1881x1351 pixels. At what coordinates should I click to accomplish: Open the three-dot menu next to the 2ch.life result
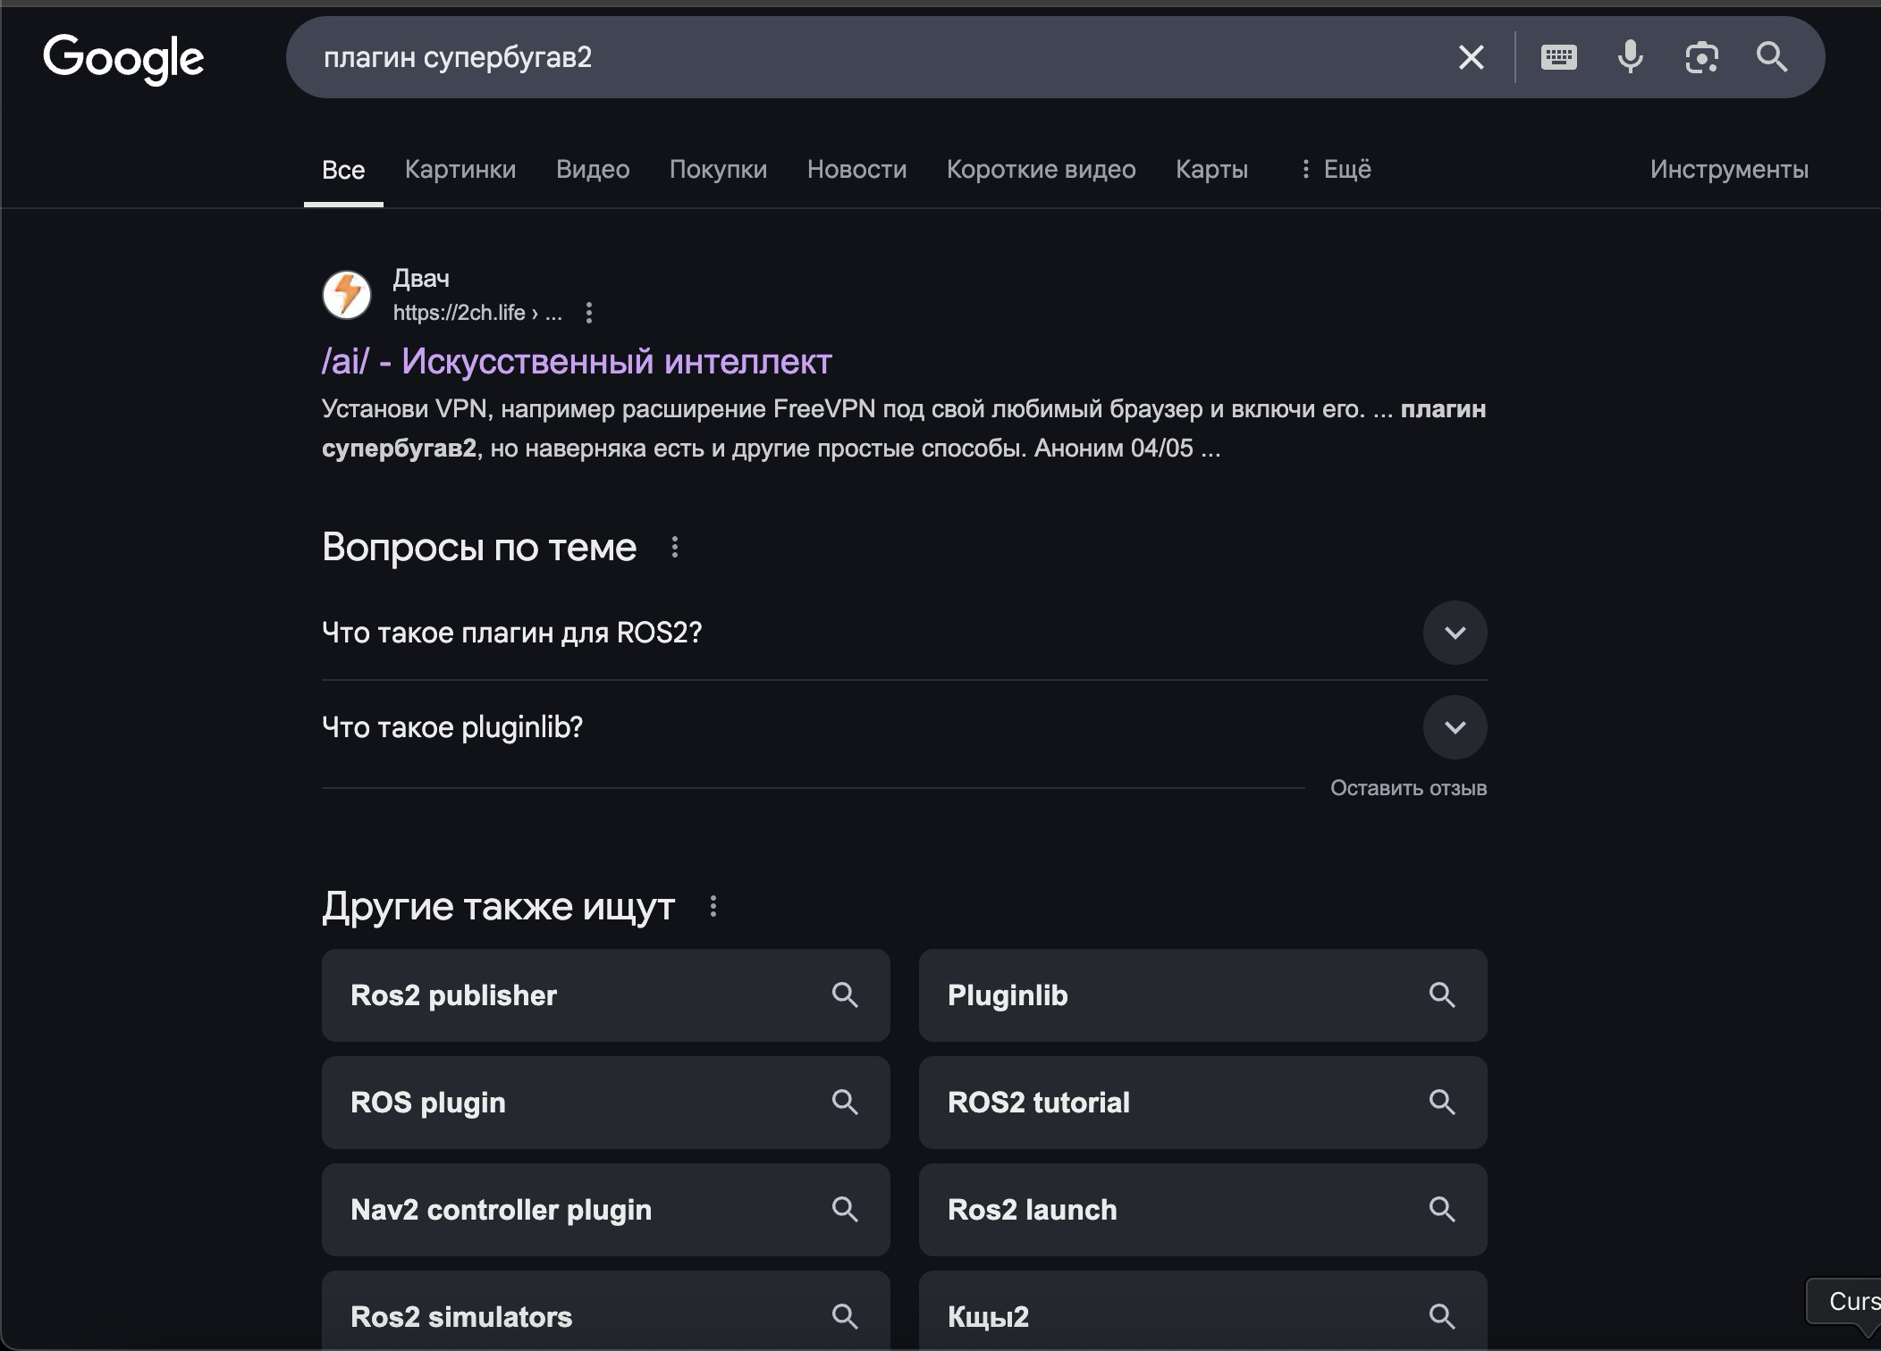pyautogui.click(x=588, y=313)
